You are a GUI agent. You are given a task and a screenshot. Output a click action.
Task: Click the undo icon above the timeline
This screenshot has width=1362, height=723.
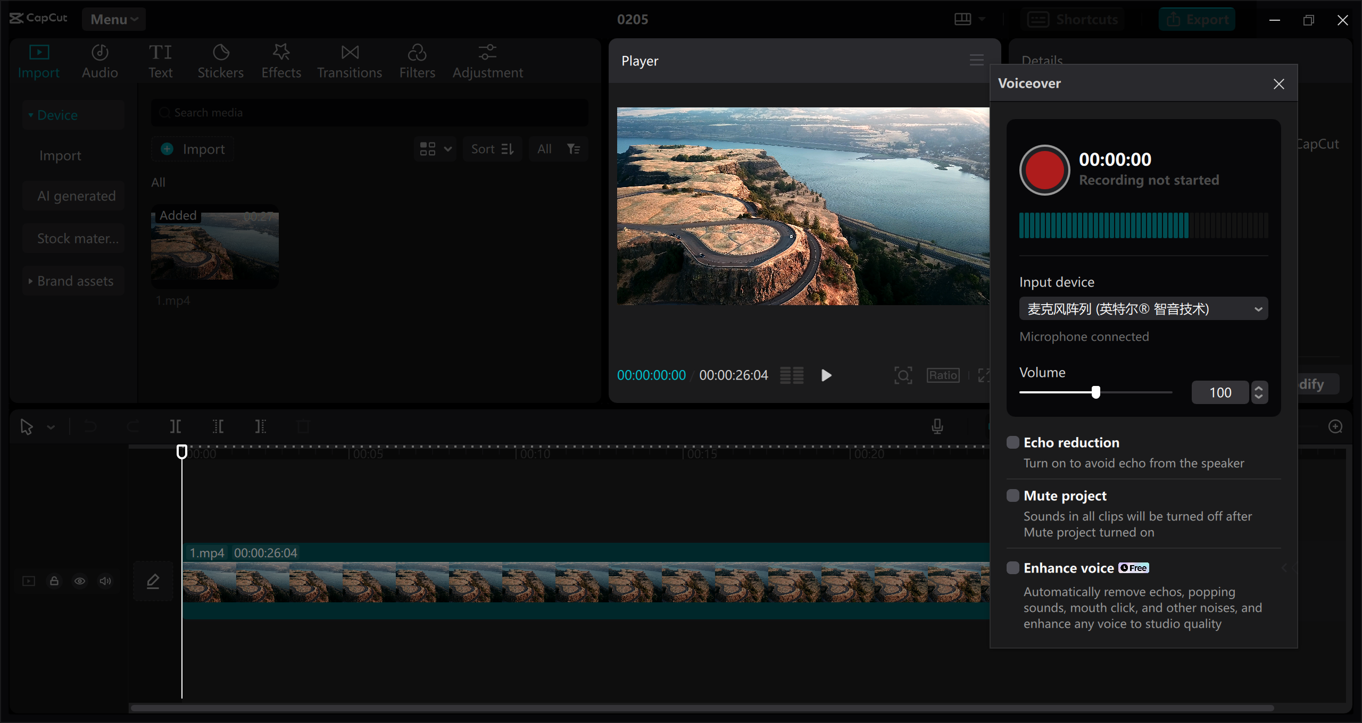pyautogui.click(x=90, y=426)
